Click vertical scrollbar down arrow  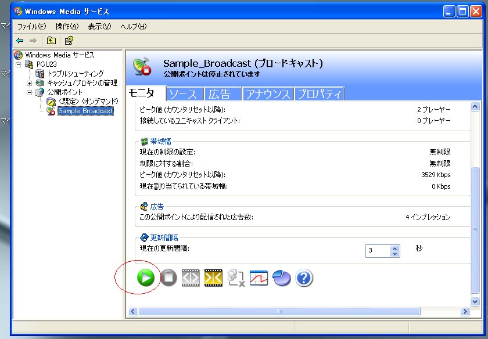(x=475, y=301)
